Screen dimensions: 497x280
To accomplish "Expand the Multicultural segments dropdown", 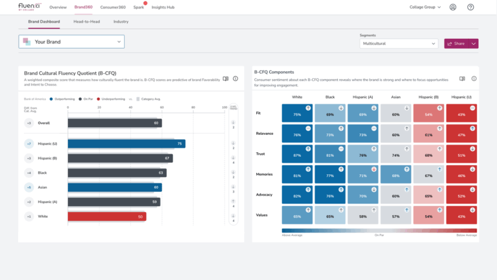I will [x=399, y=43].
